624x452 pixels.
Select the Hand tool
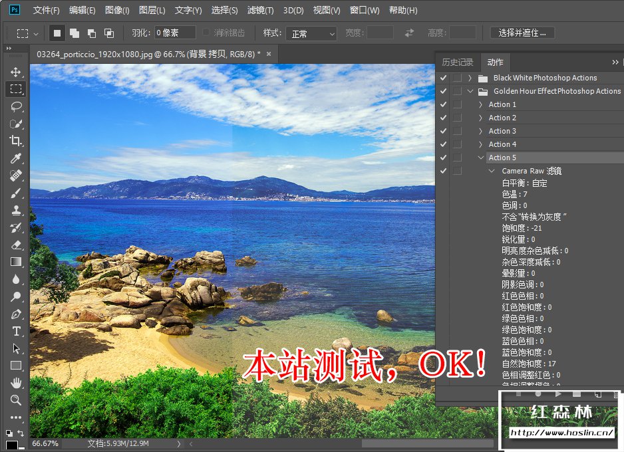click(16, 384)
